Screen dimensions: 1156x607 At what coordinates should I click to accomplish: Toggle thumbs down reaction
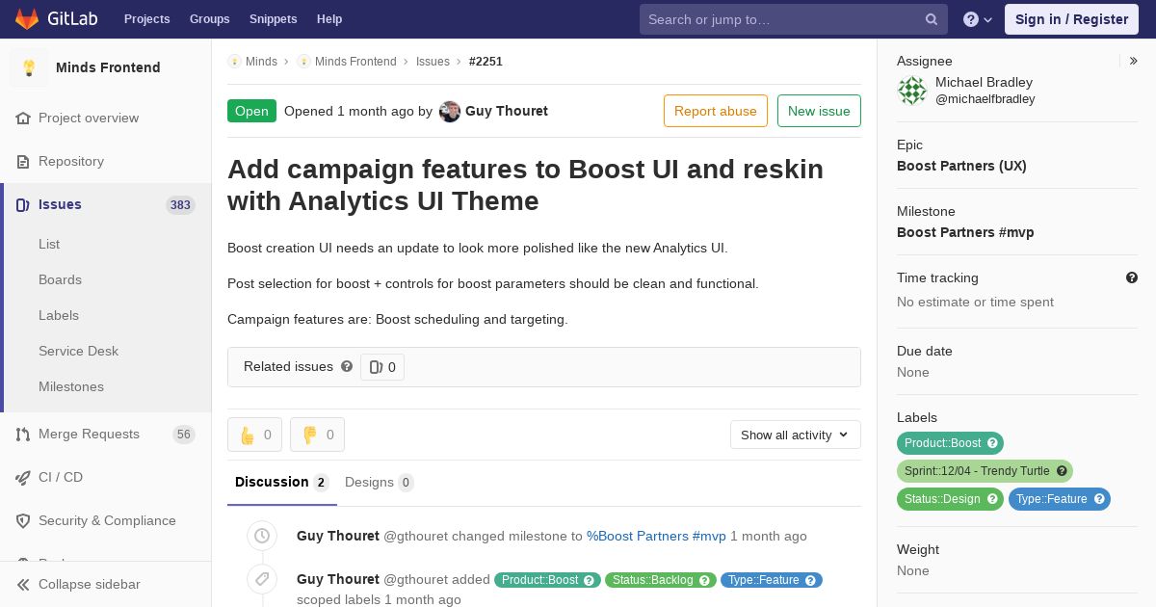coord(317,435)
